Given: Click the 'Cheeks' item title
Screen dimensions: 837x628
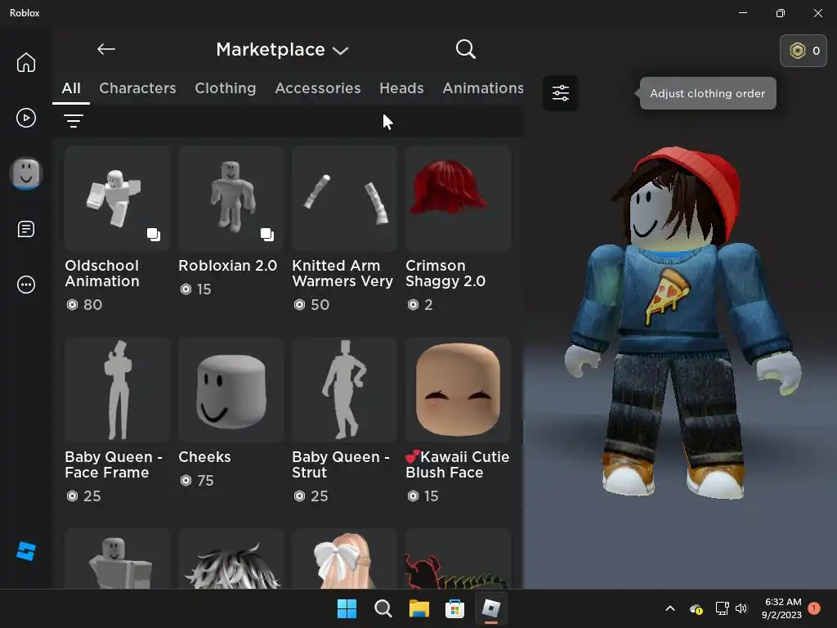Looking at the screenshot, I should pyautogui.click(x=204, y=457).
